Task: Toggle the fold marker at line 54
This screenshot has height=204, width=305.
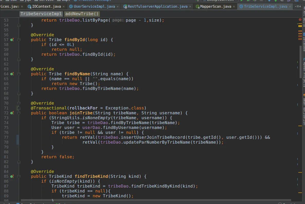Action: [x=19, y=25]
